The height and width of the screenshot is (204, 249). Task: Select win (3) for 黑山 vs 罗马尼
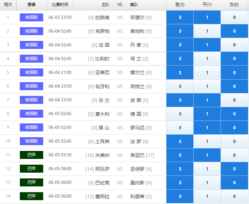tap(180, 128)
